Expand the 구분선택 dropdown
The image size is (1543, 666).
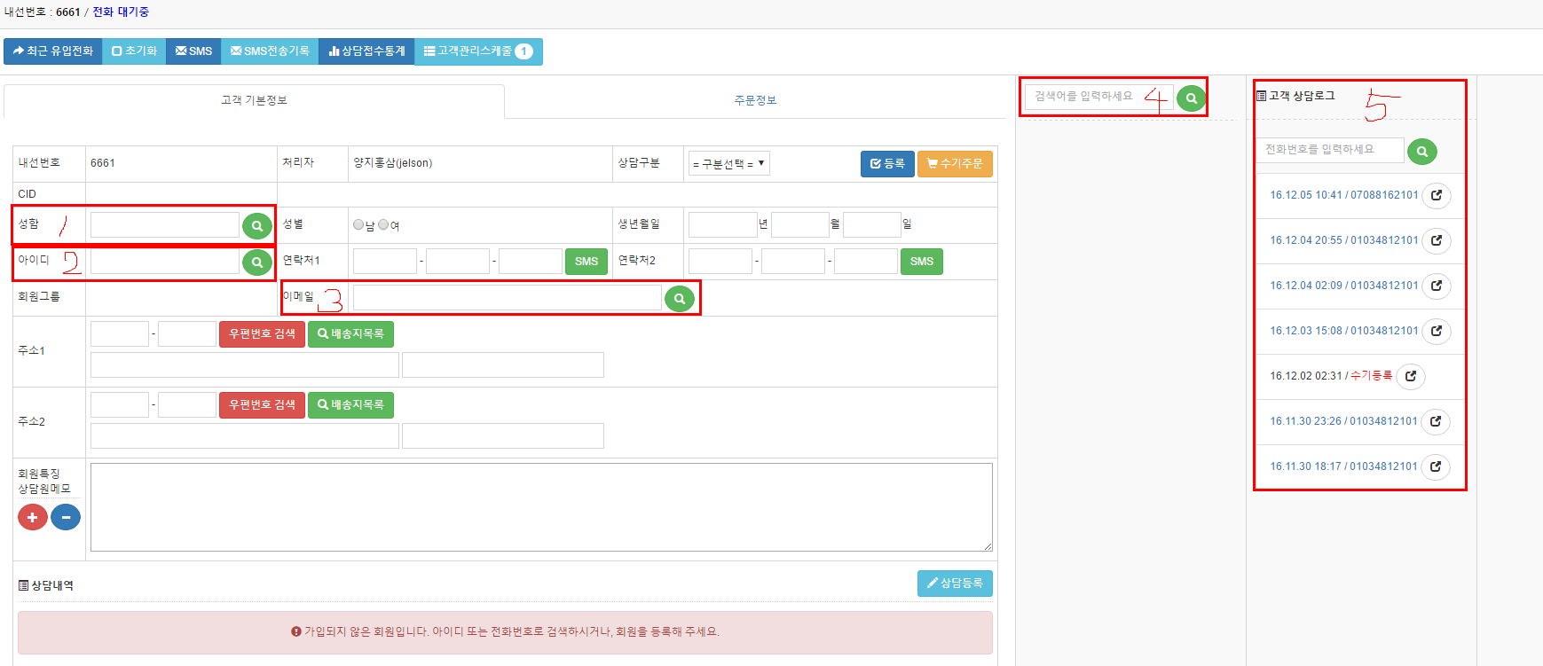point(728,164)
